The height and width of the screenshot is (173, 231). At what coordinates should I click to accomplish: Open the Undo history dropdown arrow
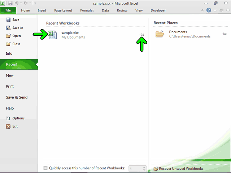pyautogui.click(x=21, y=3)
